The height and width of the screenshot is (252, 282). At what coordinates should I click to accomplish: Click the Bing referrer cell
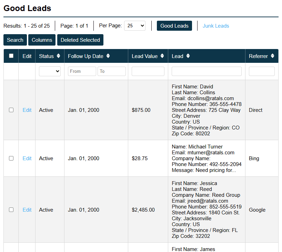254,158
